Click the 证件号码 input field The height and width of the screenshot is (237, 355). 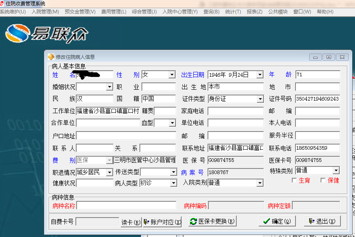coord(318,99)
